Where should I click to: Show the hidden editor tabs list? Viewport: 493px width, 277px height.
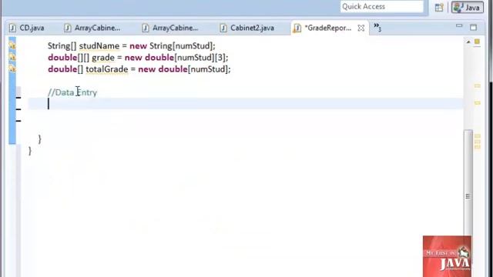coord(377,28)
